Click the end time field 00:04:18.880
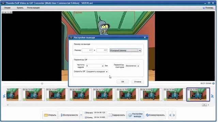Viewport: 218px width, 122px height. 100,117
